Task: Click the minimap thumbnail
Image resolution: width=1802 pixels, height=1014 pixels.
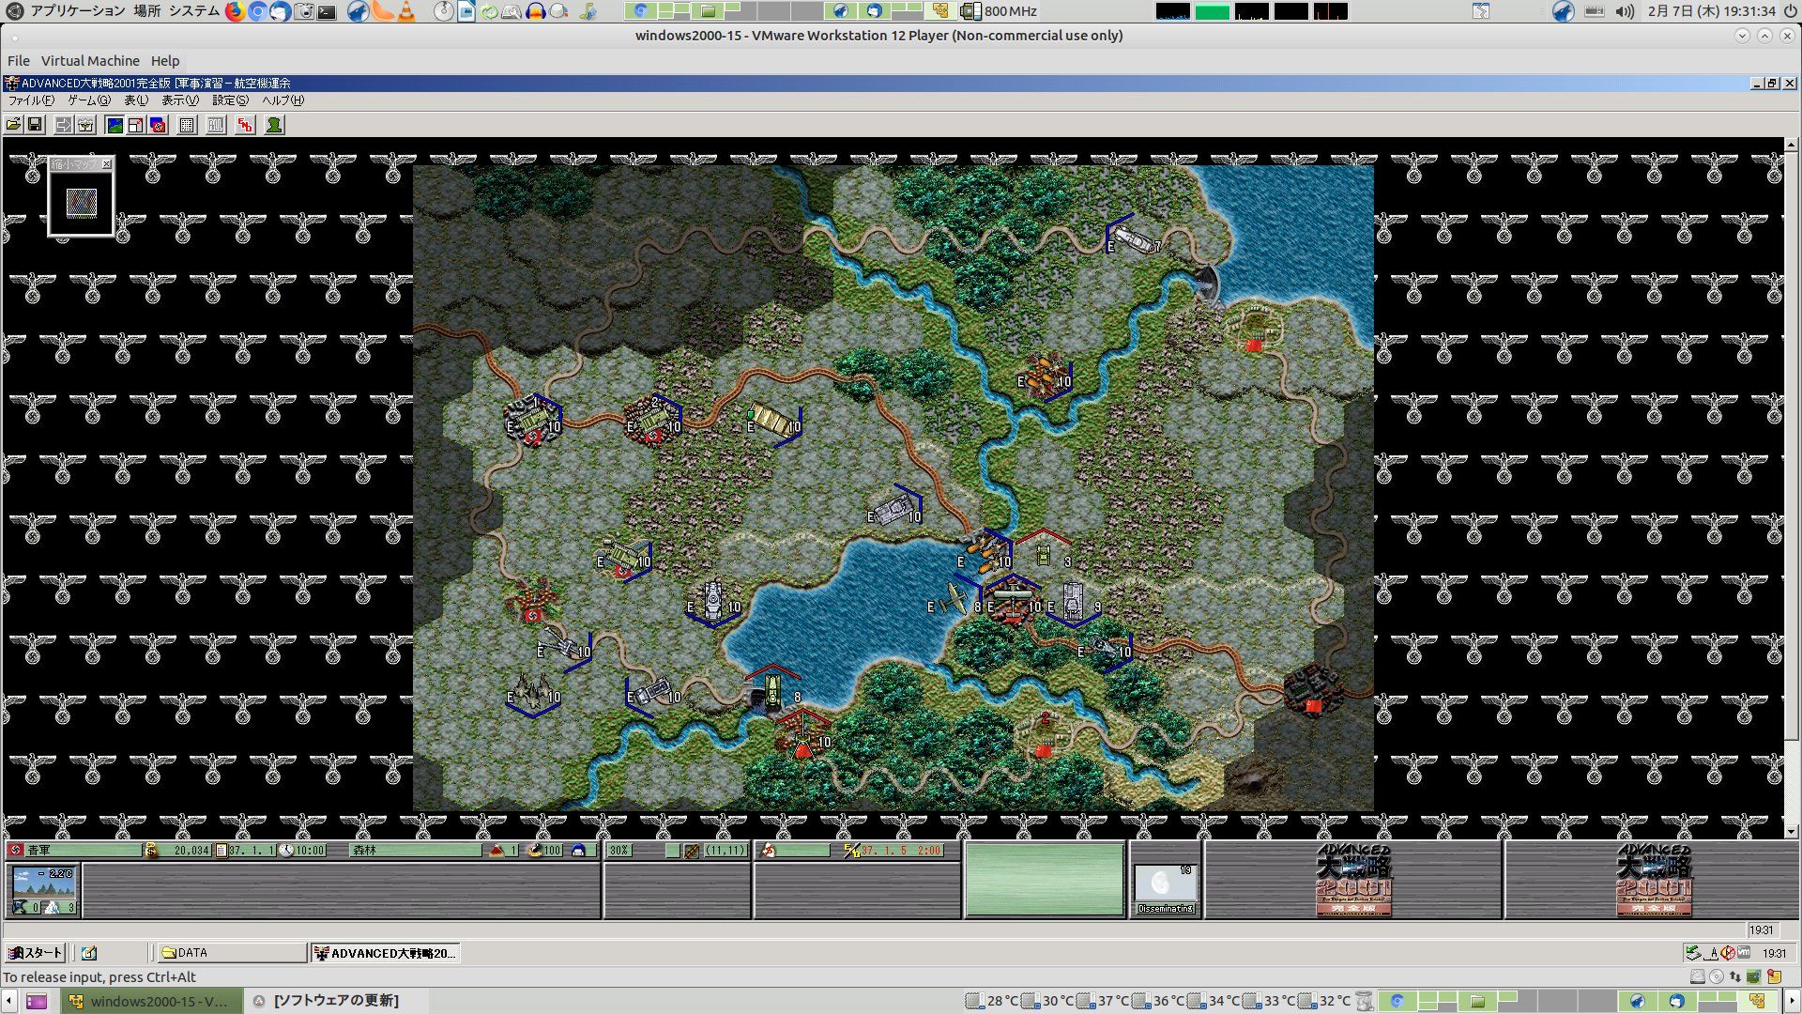Action: (x=82, y=203)
